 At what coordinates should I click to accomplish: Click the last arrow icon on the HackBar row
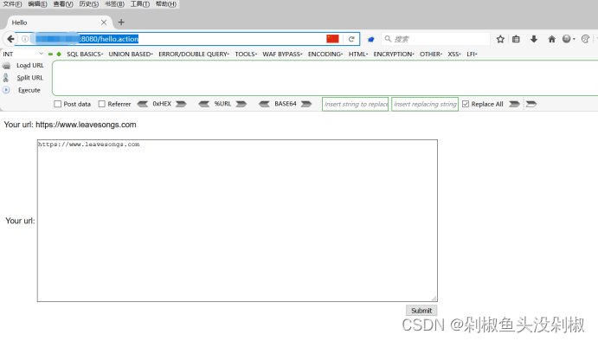(x=531, y=104)
